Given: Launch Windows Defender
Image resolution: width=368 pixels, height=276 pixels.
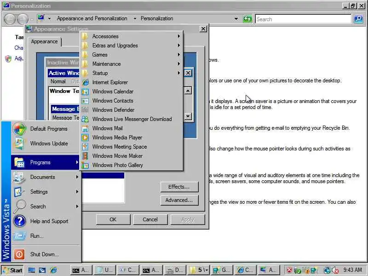Looking at the screenshot, I should pos(132,109).
